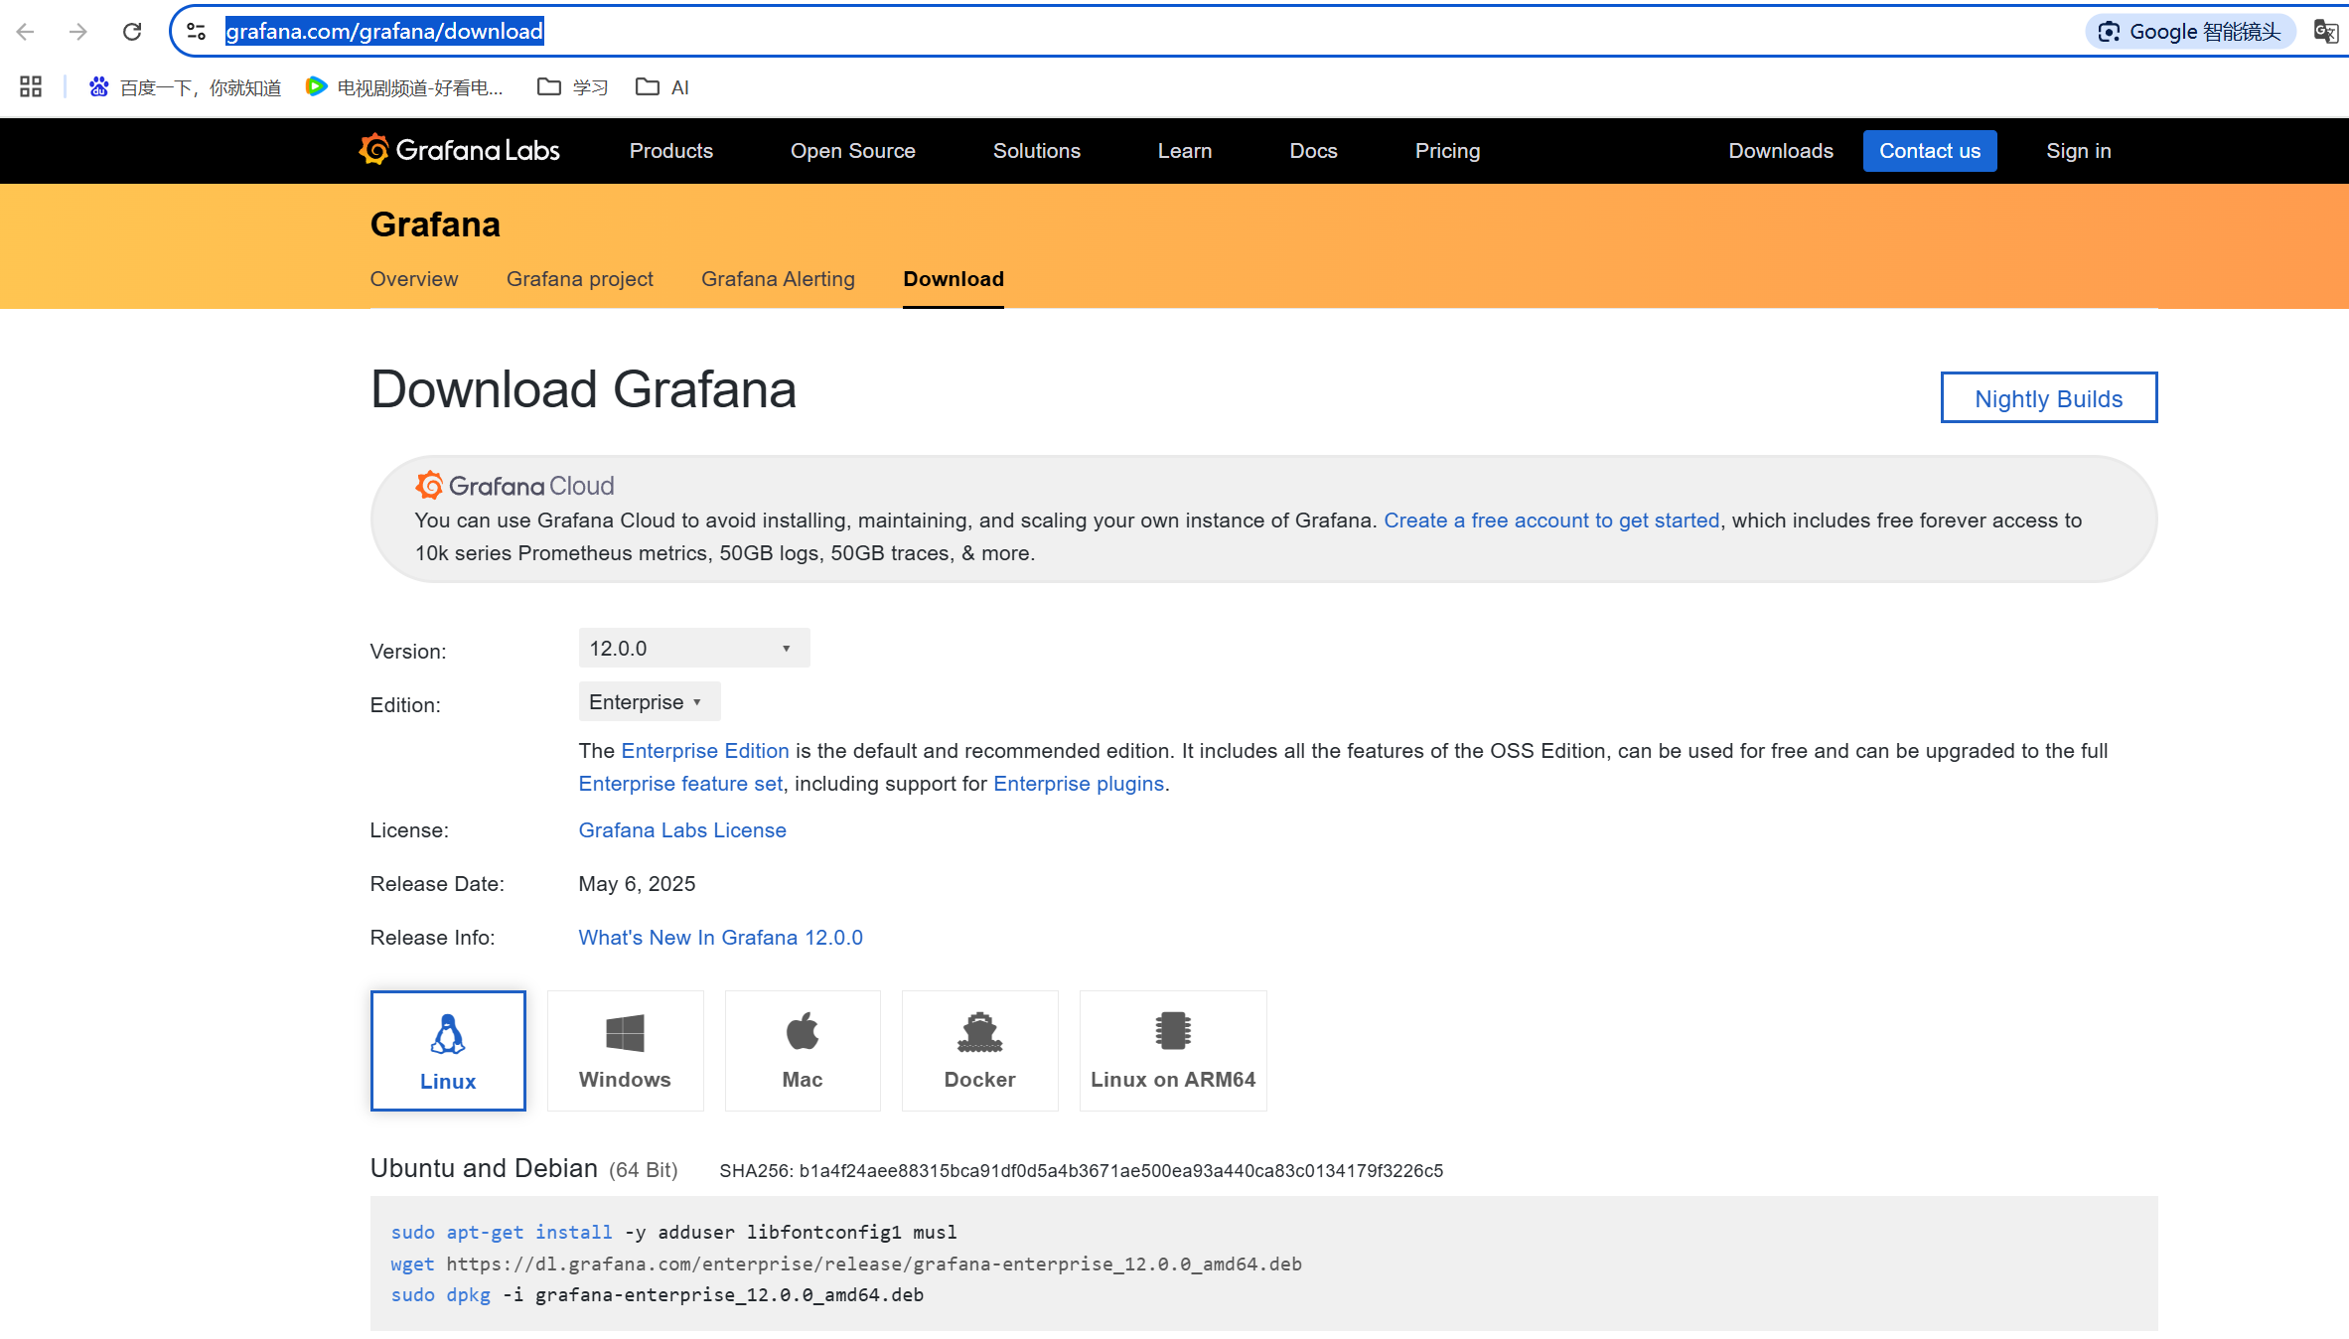Screen dimensions: 2349x1339
Task: Open the Products menu
Action: coord(671,151)
